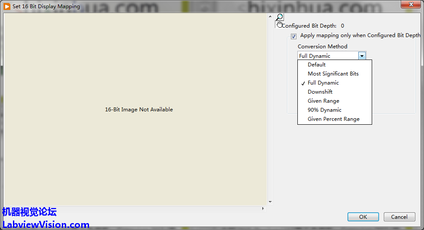Choose Default conversion method

click(x=316, y=65)
